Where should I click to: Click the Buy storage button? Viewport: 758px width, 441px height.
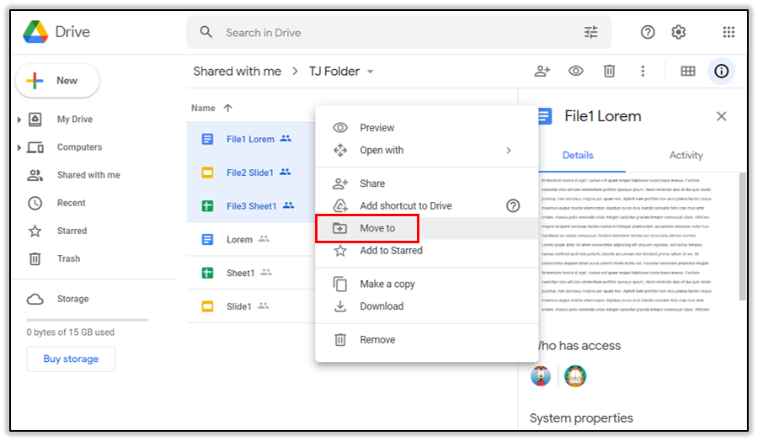(x=71, y=359)
